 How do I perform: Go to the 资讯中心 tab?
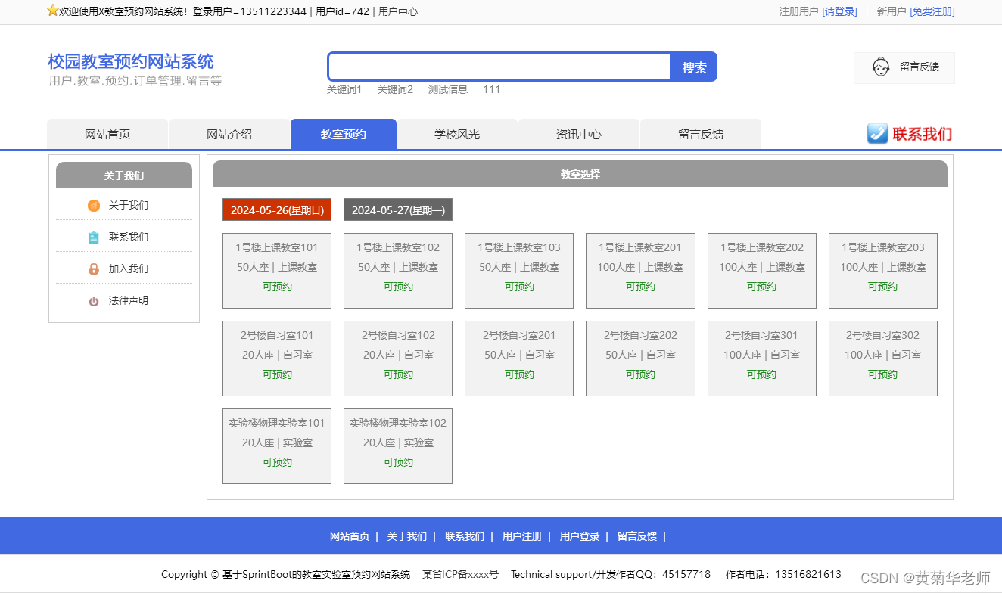pos(579,134)
